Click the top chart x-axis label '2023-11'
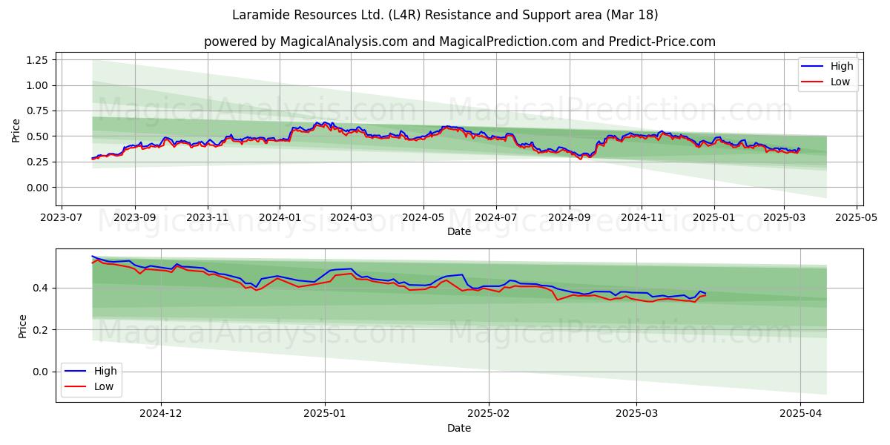This screenshot has height=445, width=890. [207, 219]
